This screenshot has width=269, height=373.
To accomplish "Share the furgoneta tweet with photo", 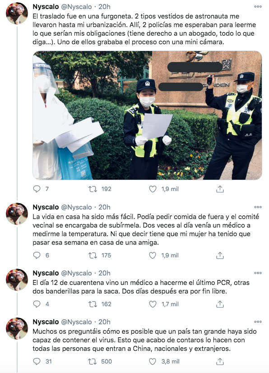I will coord(220,189).
